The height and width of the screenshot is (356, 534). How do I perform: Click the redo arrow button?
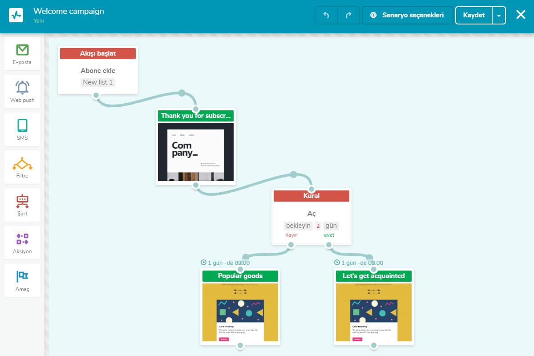point(348,15)
